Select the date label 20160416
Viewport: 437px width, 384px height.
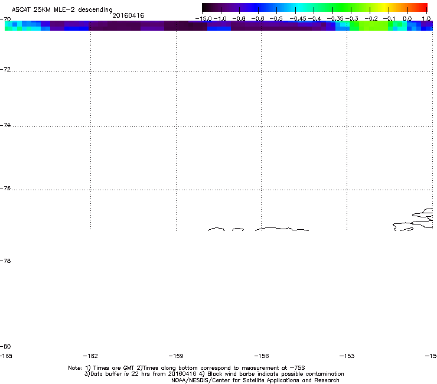coord(128,15)
